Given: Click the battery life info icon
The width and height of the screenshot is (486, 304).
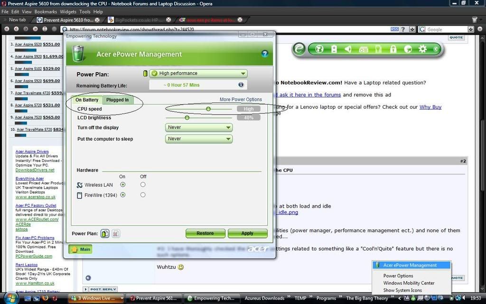Looking at the screenshot, I should click(x=241, y=85).
